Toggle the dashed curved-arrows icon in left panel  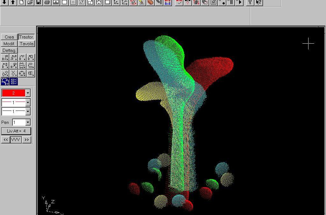coord(5,82)
